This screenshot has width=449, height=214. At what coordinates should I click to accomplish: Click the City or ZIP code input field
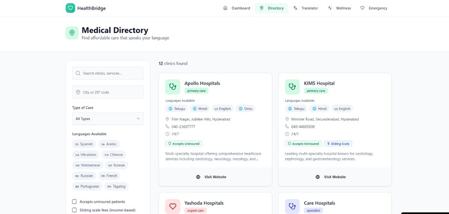pyautogui.click(x=108, y=93)
